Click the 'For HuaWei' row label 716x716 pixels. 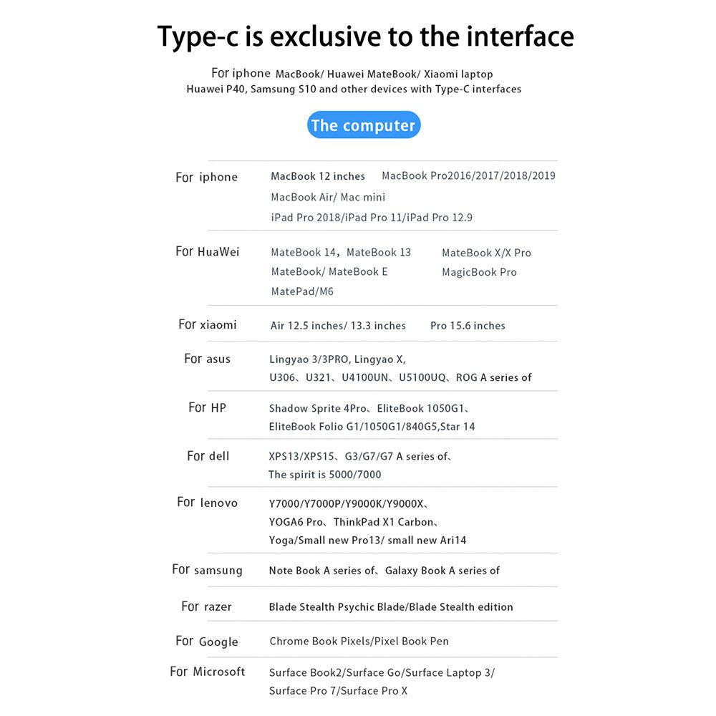coord(208,251)
